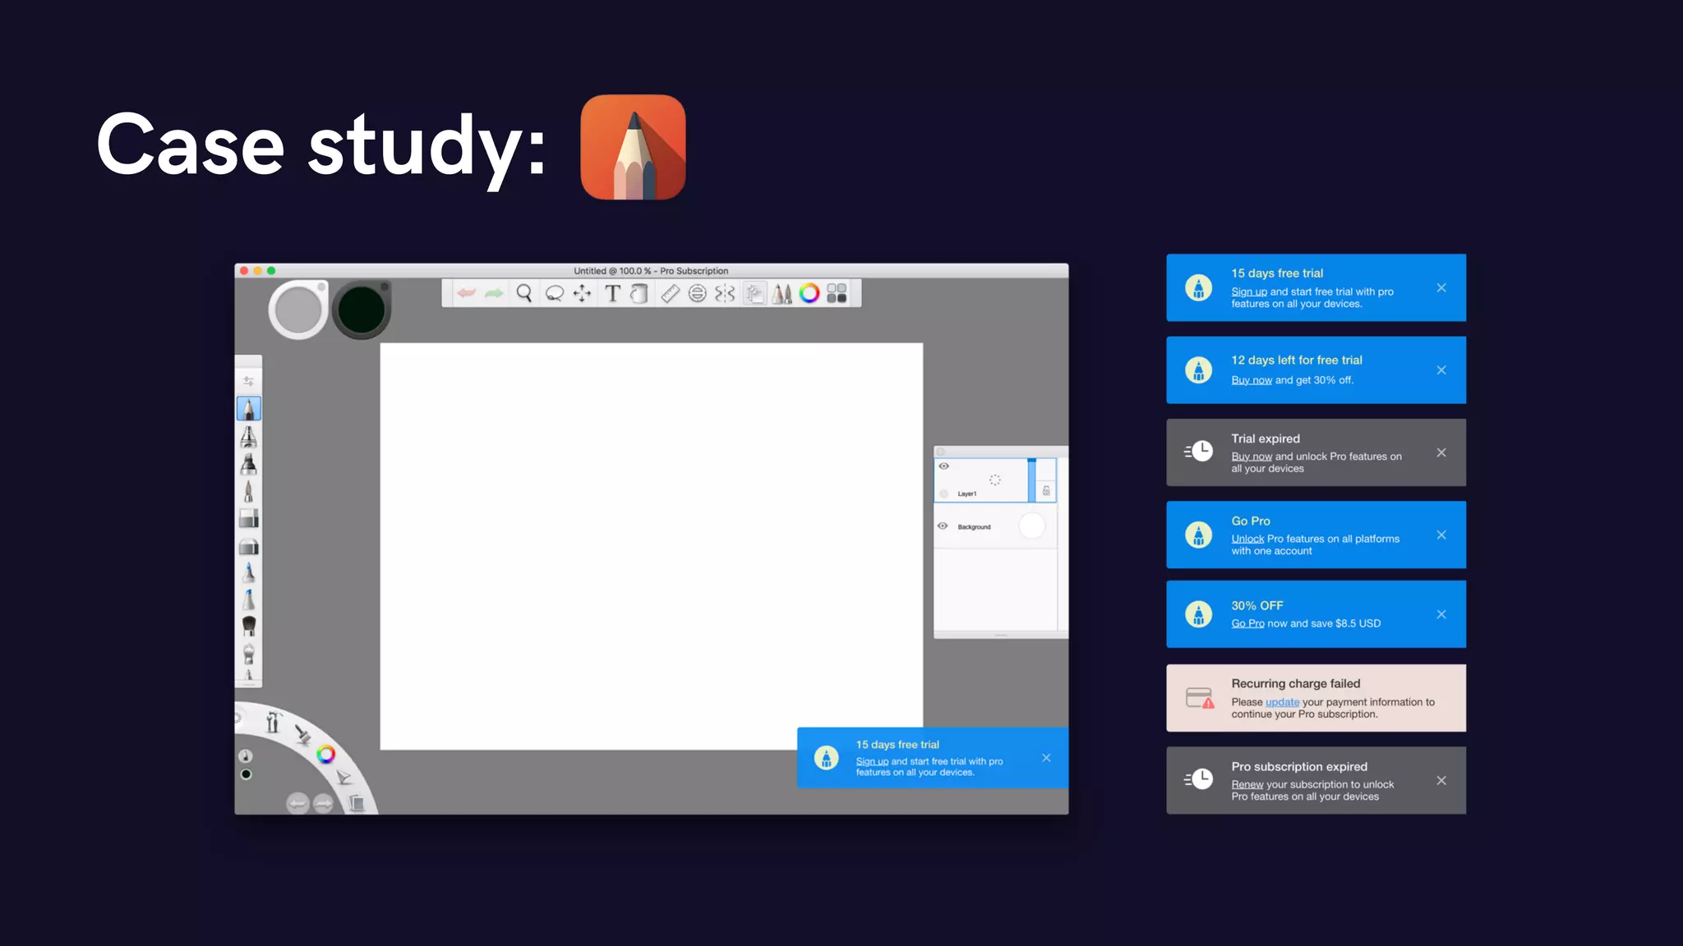Image resolution: width=1683 pixels, height=946 pixels.
Task: Enable the Ellipse guide tool
Action: [697, 293]
